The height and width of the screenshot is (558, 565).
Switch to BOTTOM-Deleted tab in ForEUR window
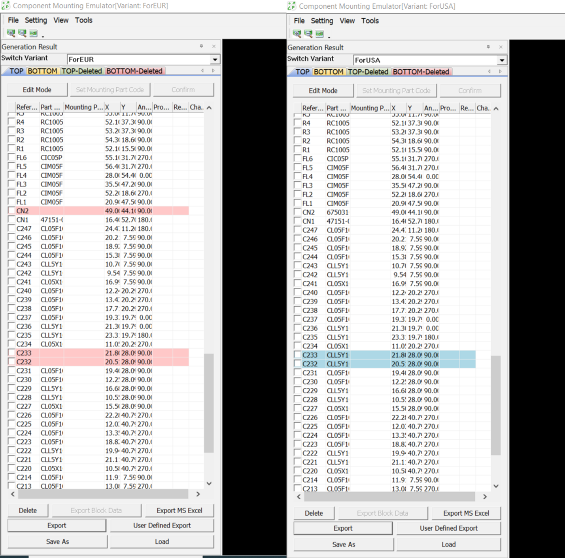pos(134,71)
